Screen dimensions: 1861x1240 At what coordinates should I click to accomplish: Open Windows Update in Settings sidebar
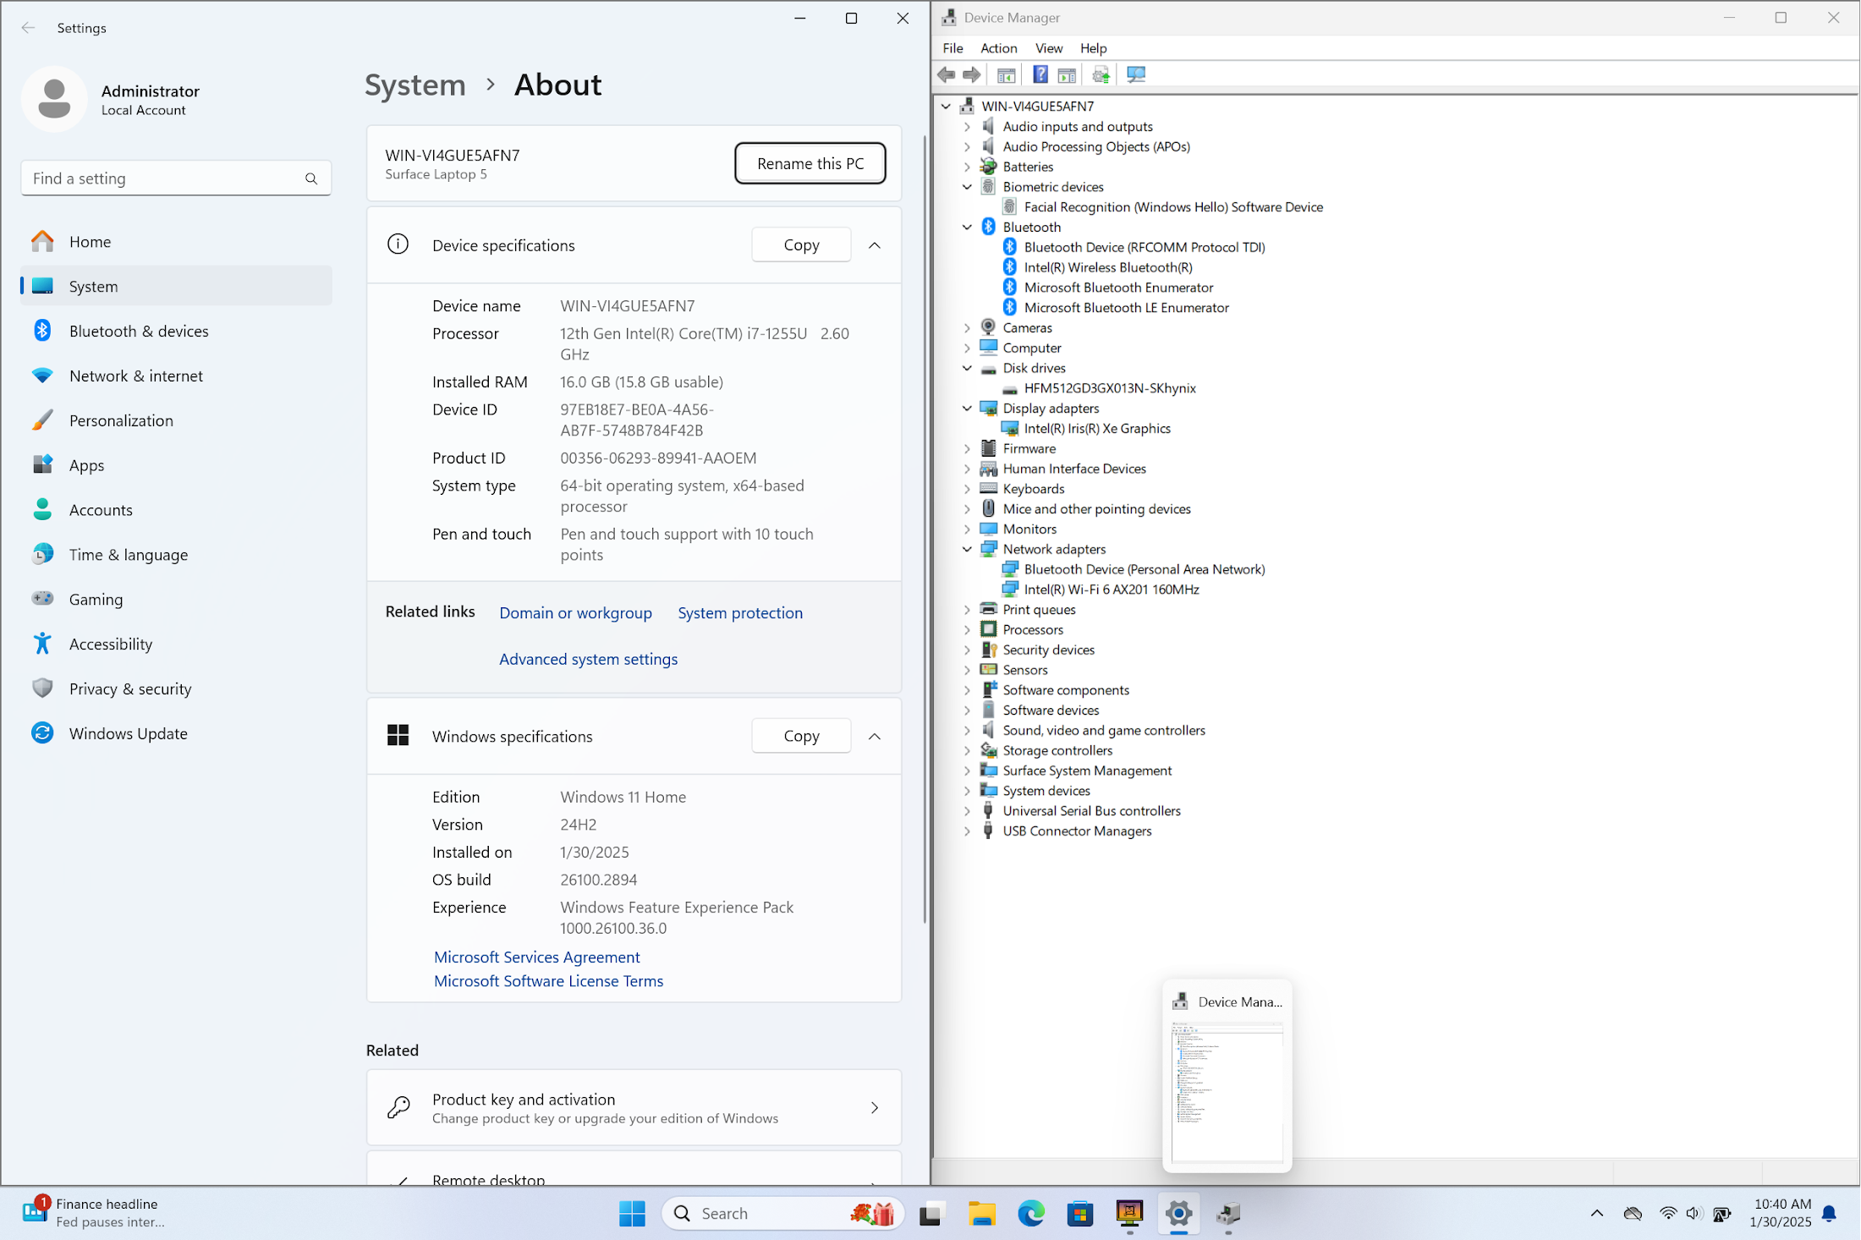(x=177, y=733)
